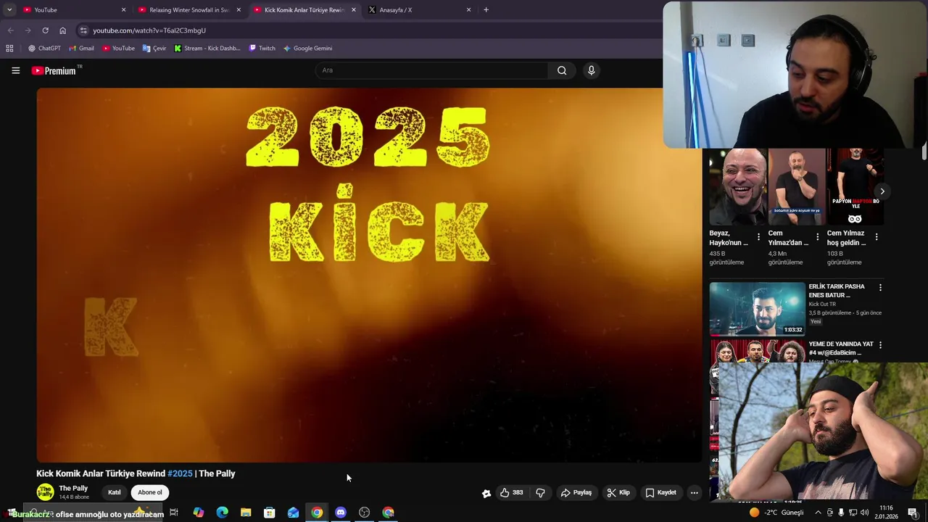Click the search magnifier button
This screenshot has width=928, height=522.
tap(562, 70)
